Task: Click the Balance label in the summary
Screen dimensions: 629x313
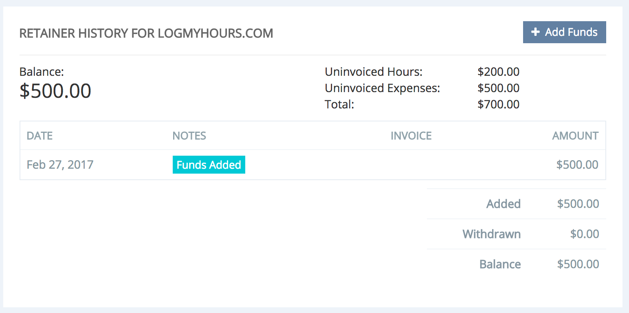Action: coord(500,264)
